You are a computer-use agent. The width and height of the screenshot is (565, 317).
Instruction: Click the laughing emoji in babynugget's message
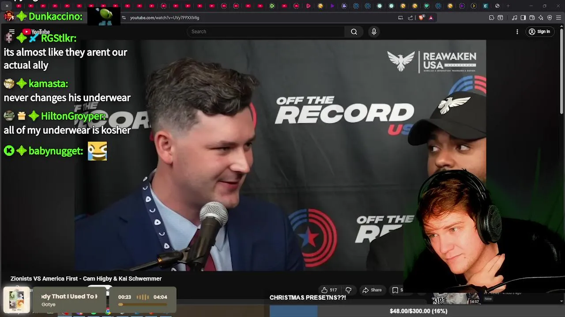click(97, 151)
